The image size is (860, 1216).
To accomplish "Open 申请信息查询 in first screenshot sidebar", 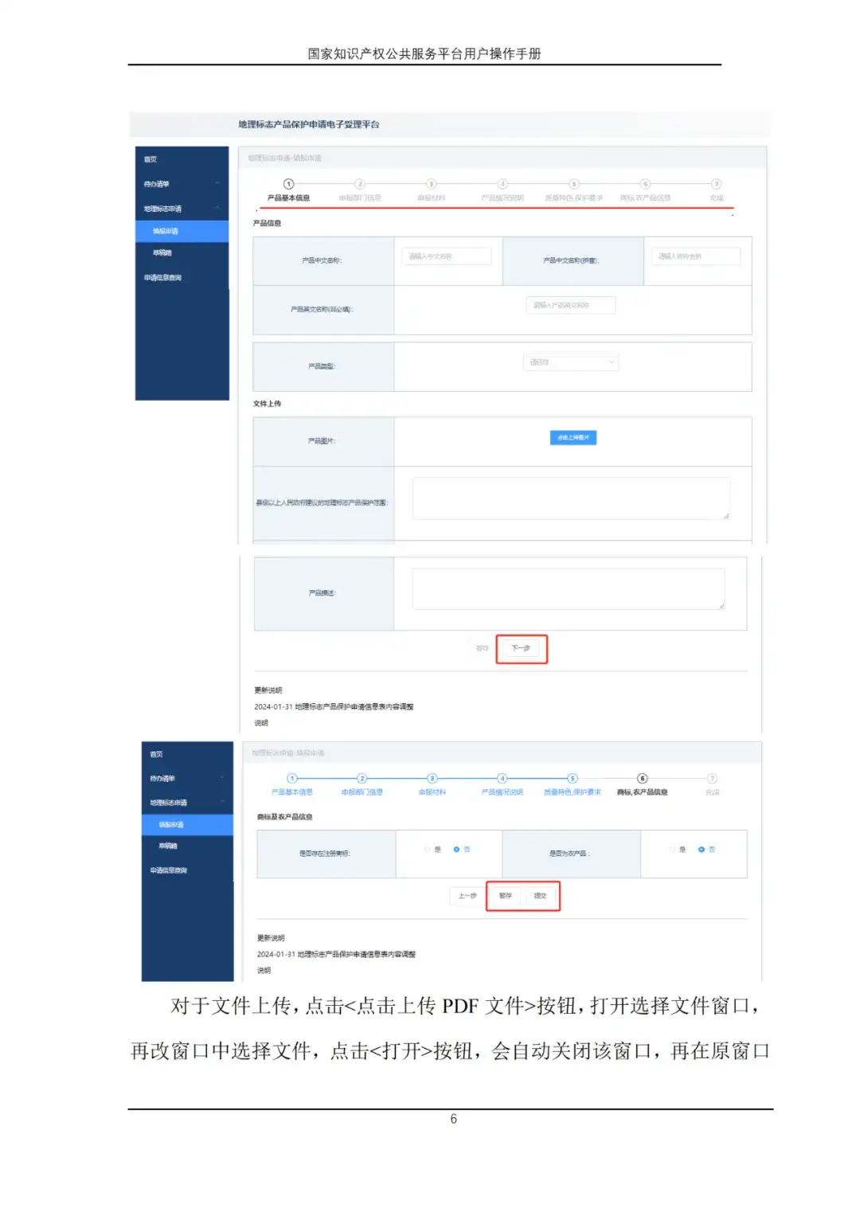I will click(162, 278).
